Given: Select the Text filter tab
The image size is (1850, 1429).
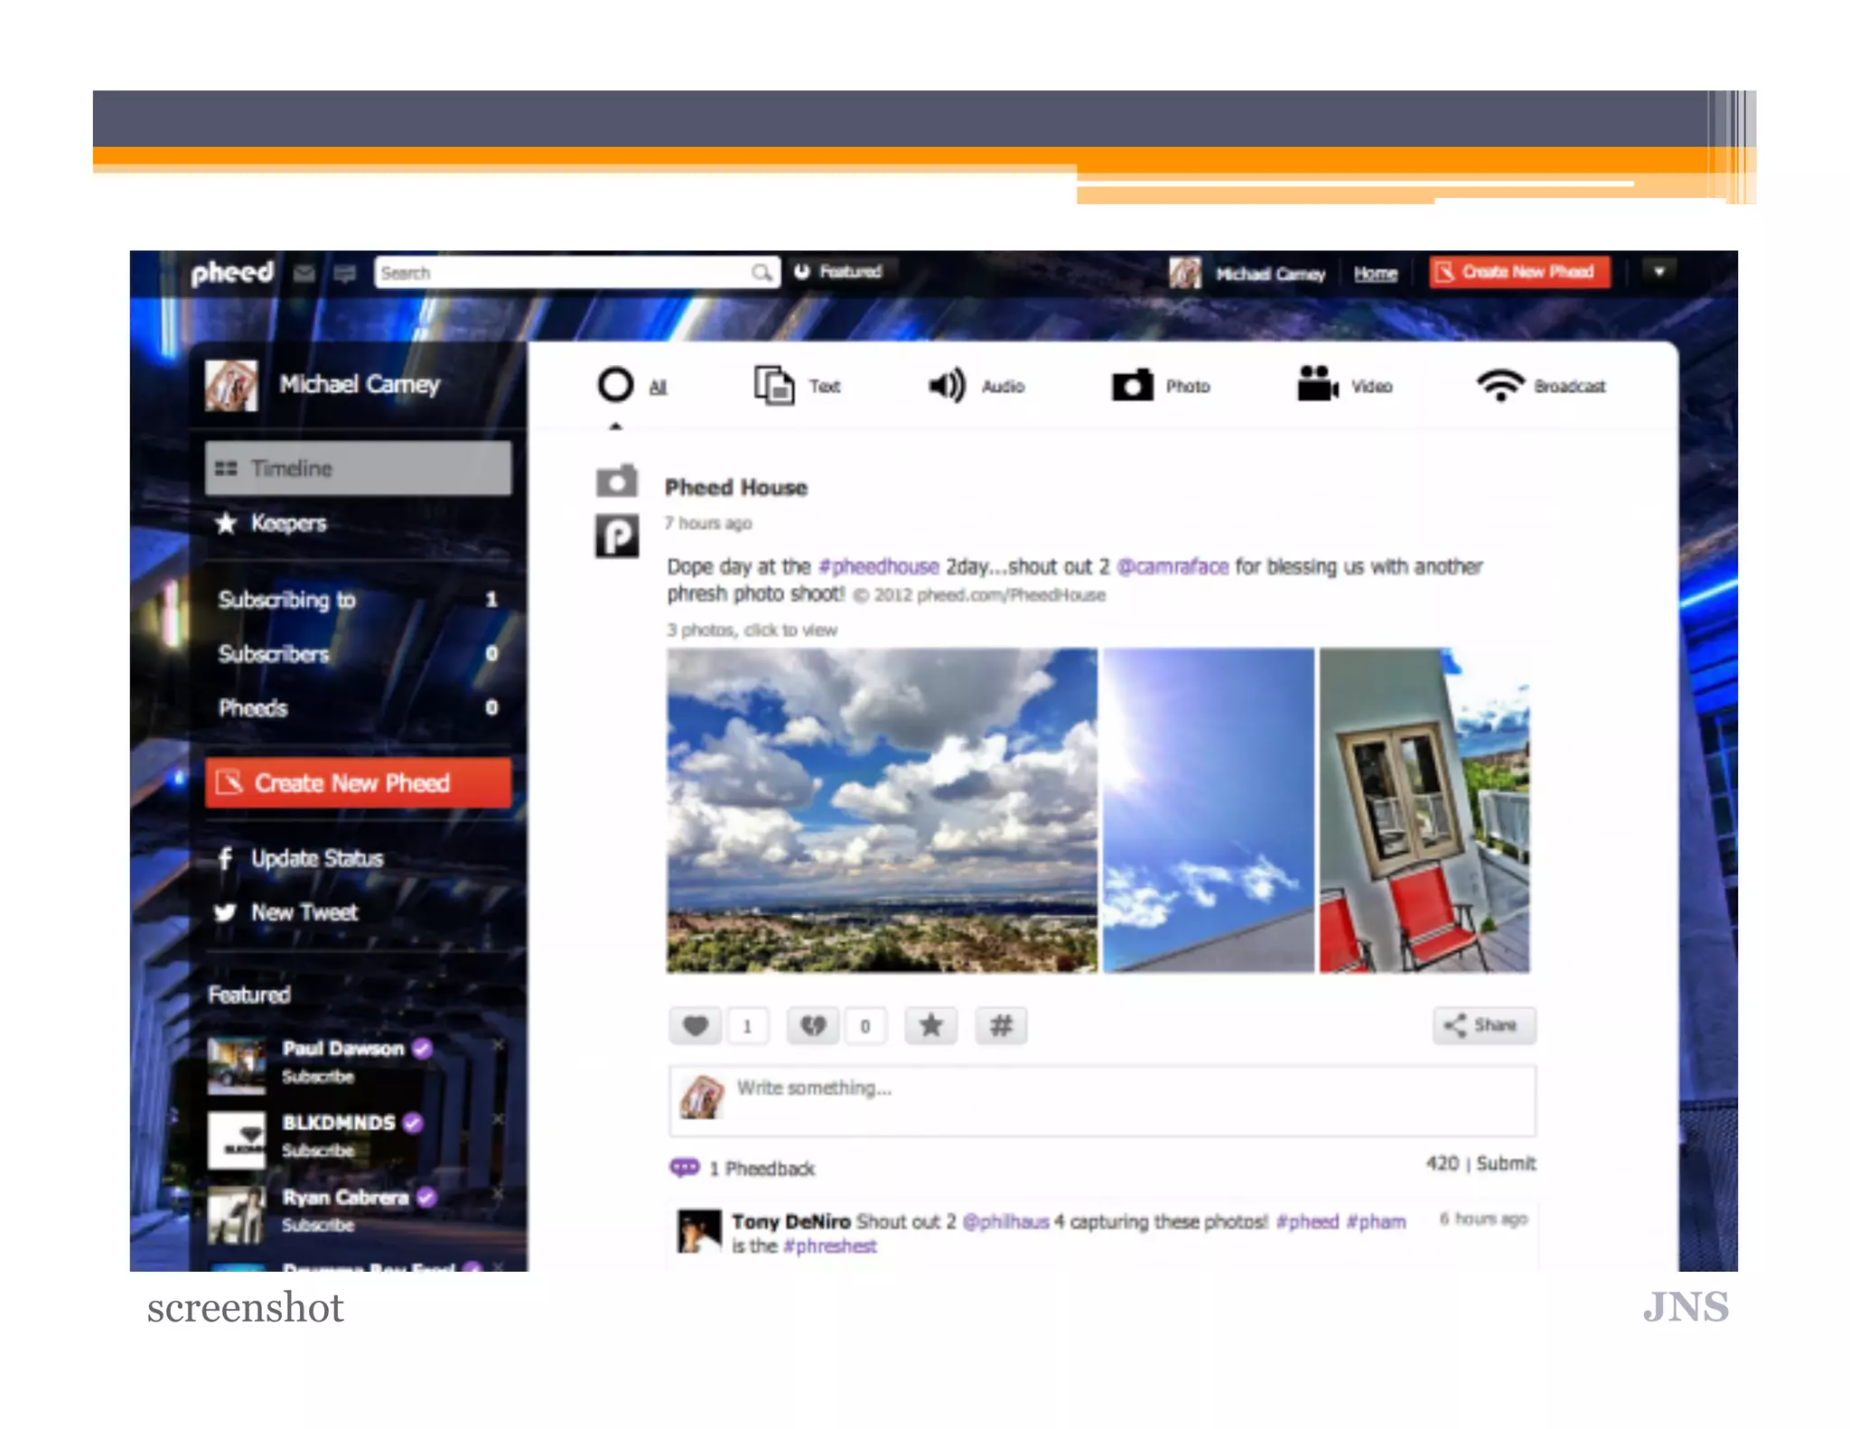Looking at the screenshot, I should [x=798, y=386].
